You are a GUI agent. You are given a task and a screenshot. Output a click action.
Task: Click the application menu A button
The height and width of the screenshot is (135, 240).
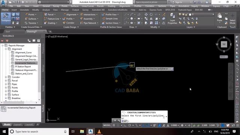(3, 3)
